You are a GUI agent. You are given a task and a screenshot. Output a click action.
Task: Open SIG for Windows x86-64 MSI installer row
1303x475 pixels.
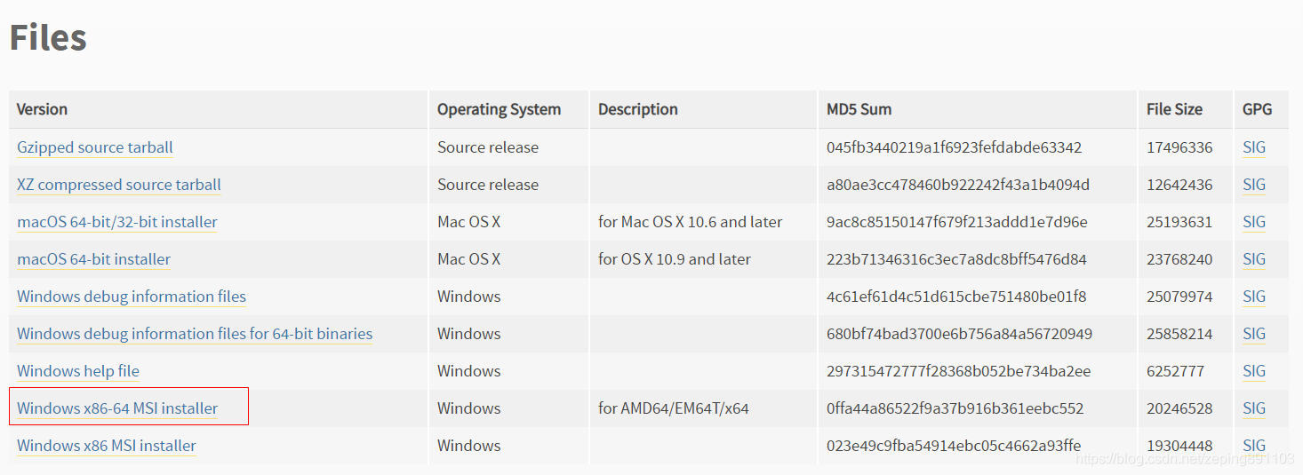(x=1254, y=408)
